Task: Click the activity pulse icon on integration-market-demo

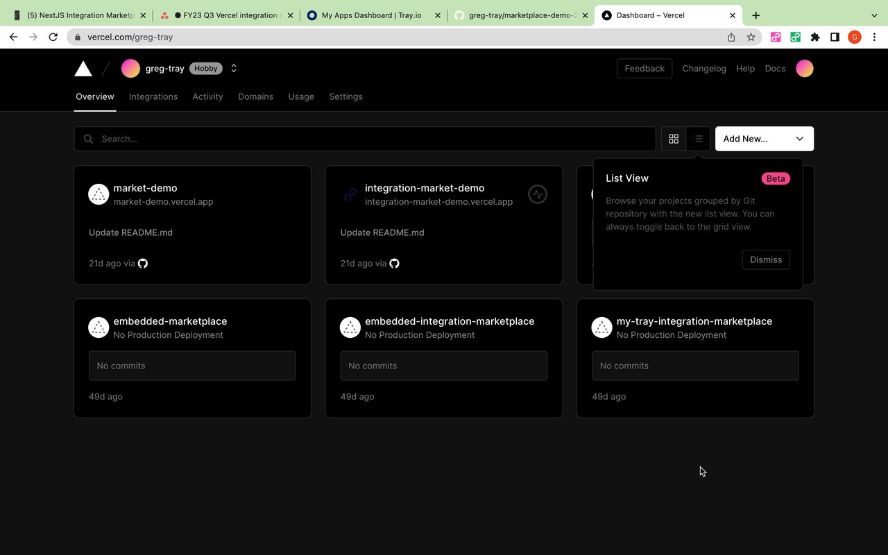Action: tap(538, 194)
